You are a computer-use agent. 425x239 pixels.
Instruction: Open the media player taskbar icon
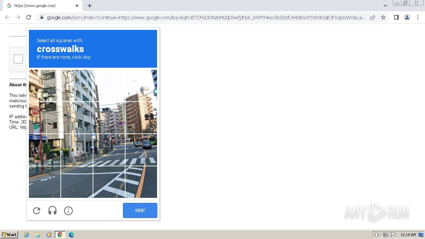click(49, 235)
